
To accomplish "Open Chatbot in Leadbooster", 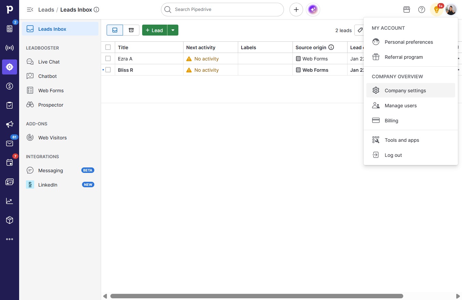I will point(60,76).
